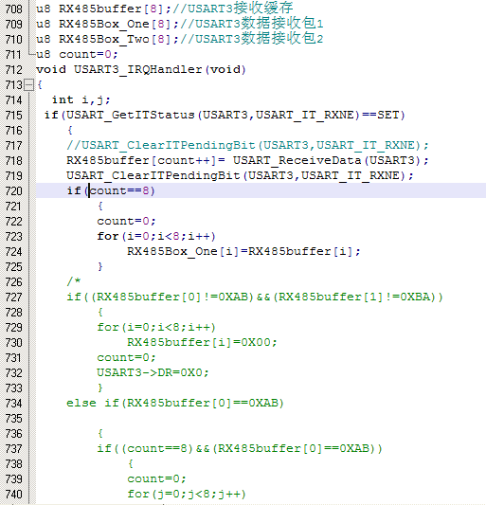Click the RX485buffer declaration on line 708
Image resolution: width=486 pixels, height=505 pixels.
point(99,9)
